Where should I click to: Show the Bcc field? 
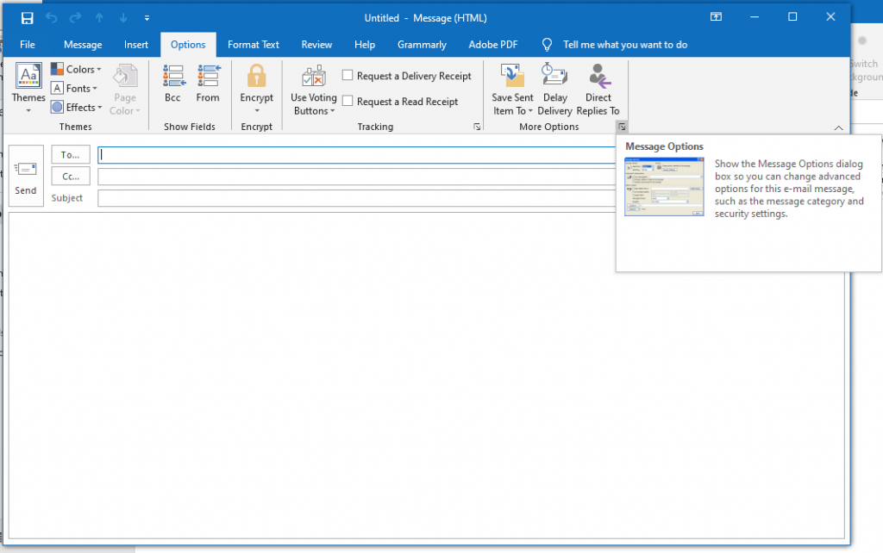coord(172,84)
